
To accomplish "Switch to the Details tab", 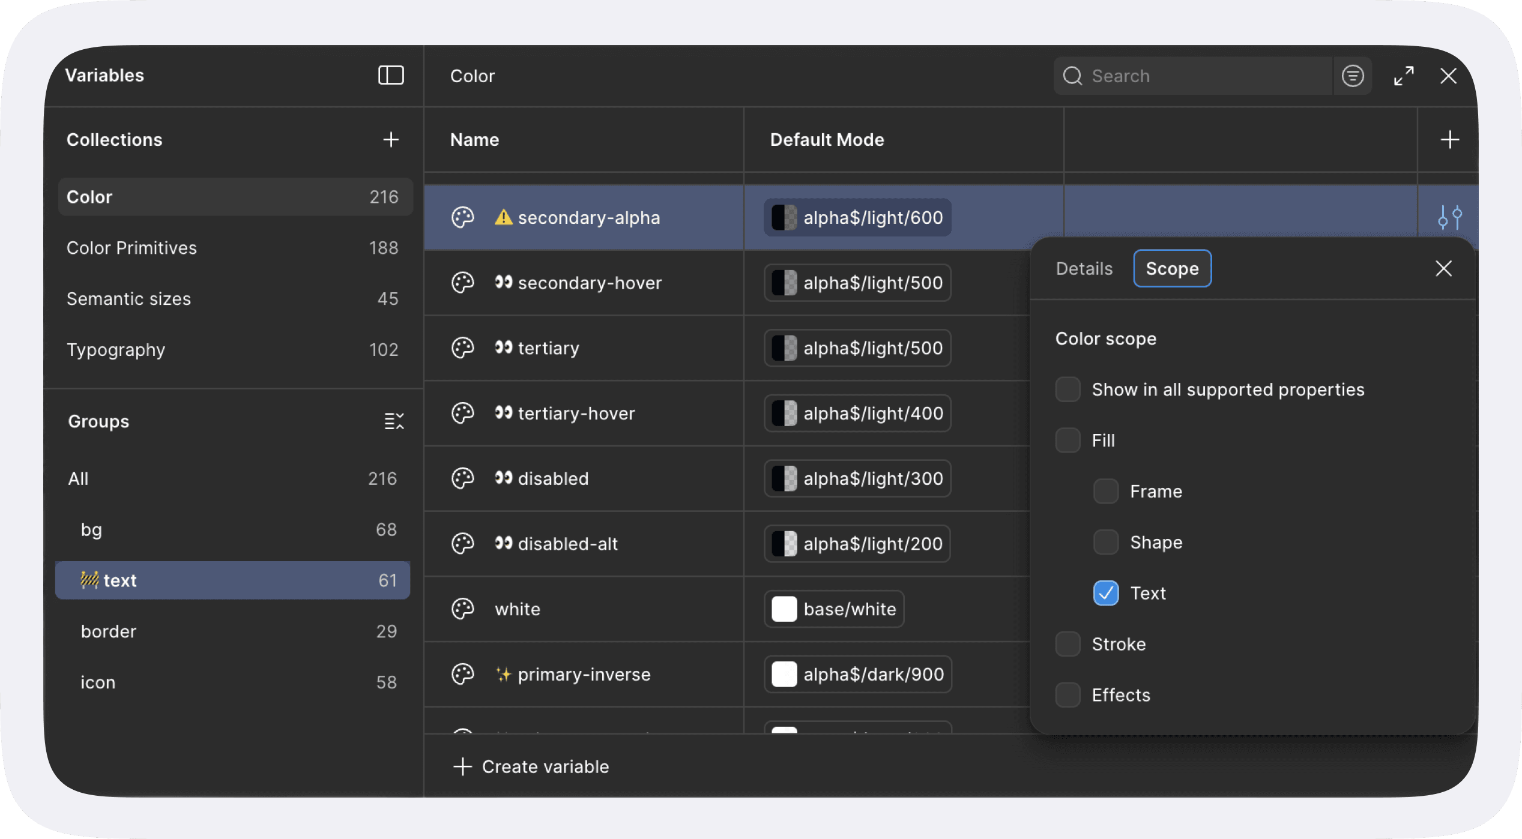I will click(x=1084, y=268).
